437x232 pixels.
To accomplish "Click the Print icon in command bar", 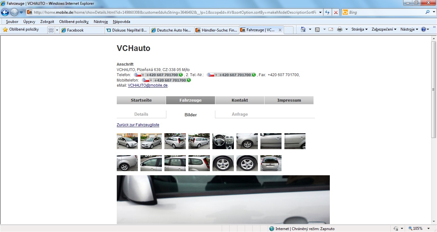I will tap(339, 30).
